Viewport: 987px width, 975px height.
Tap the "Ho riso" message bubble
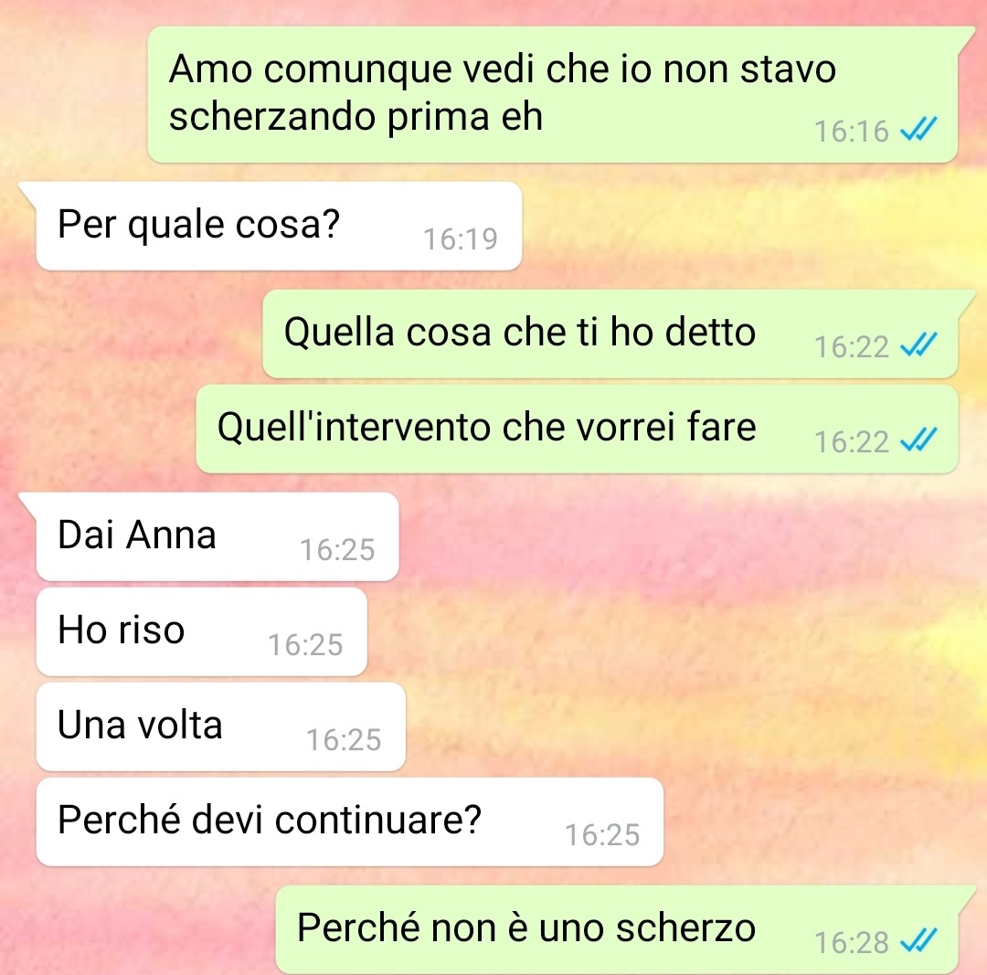coord(201,631)
